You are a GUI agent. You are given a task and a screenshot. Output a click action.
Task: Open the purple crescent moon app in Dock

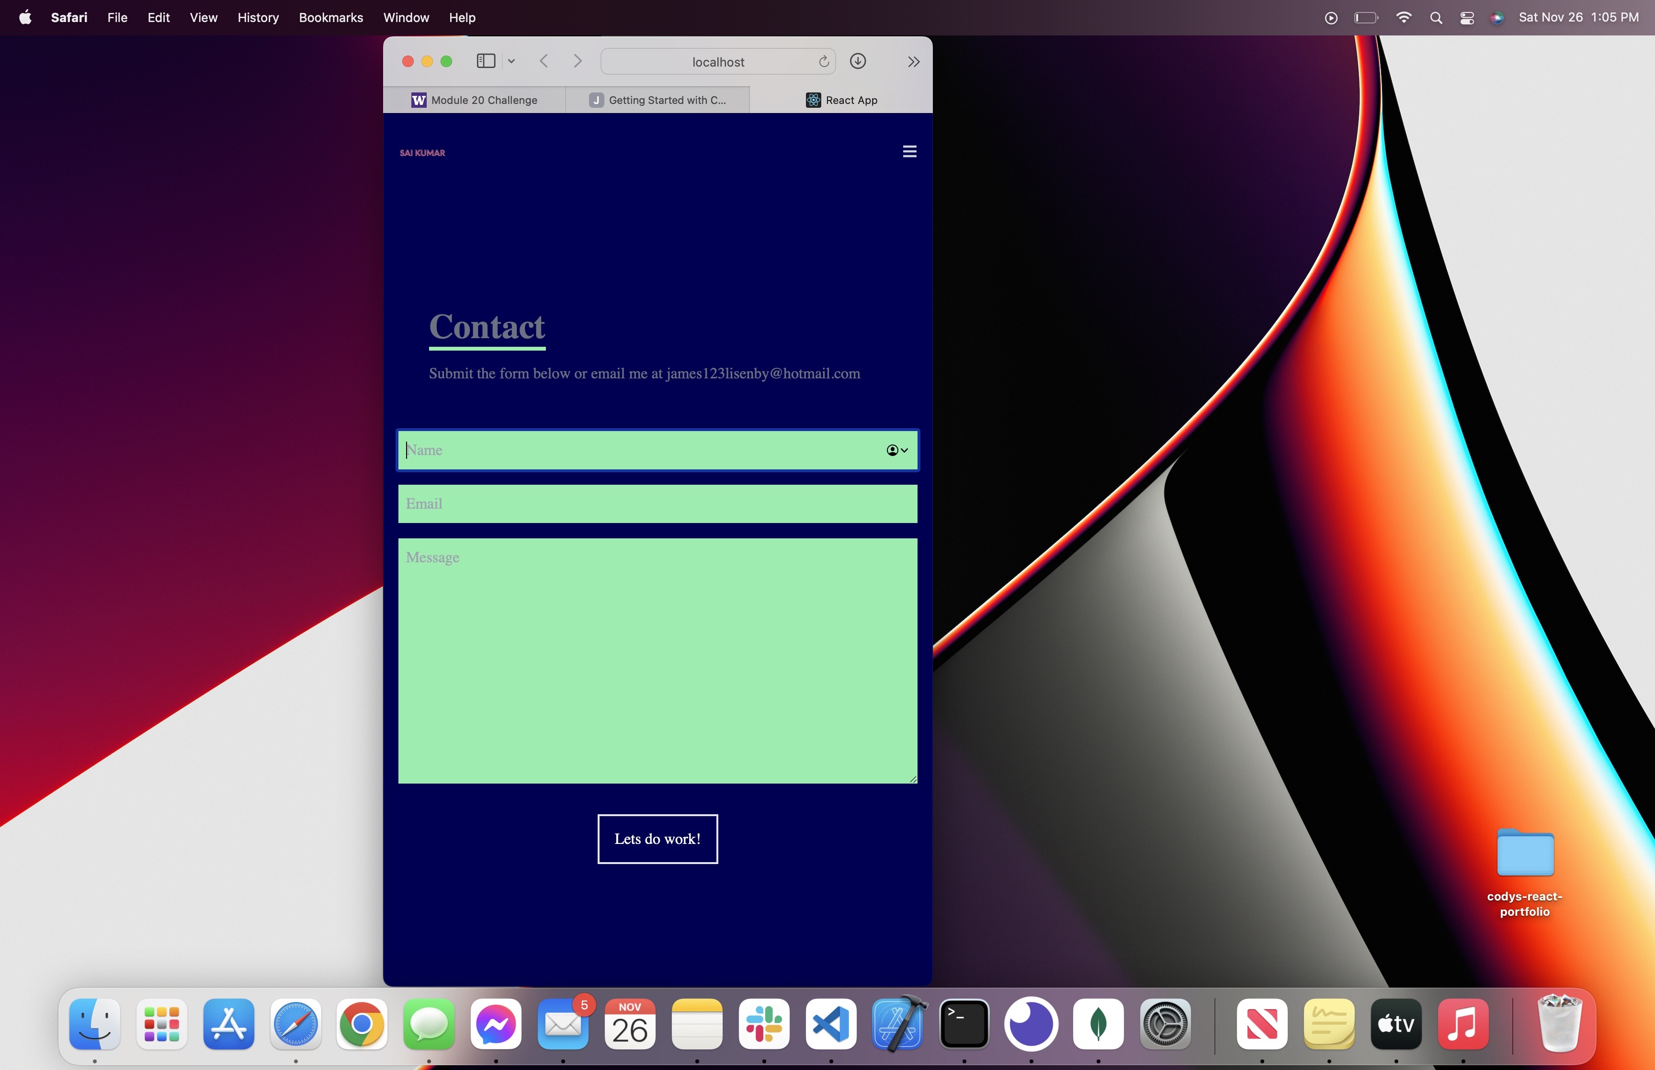click(1032, 1024)
